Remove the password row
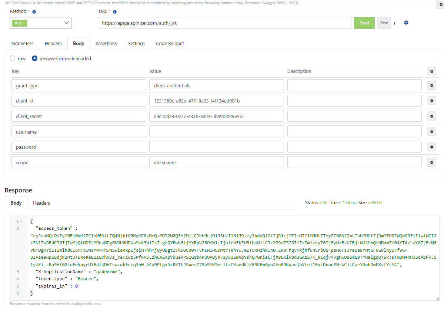444x309 pixels. tap(431, 147)
